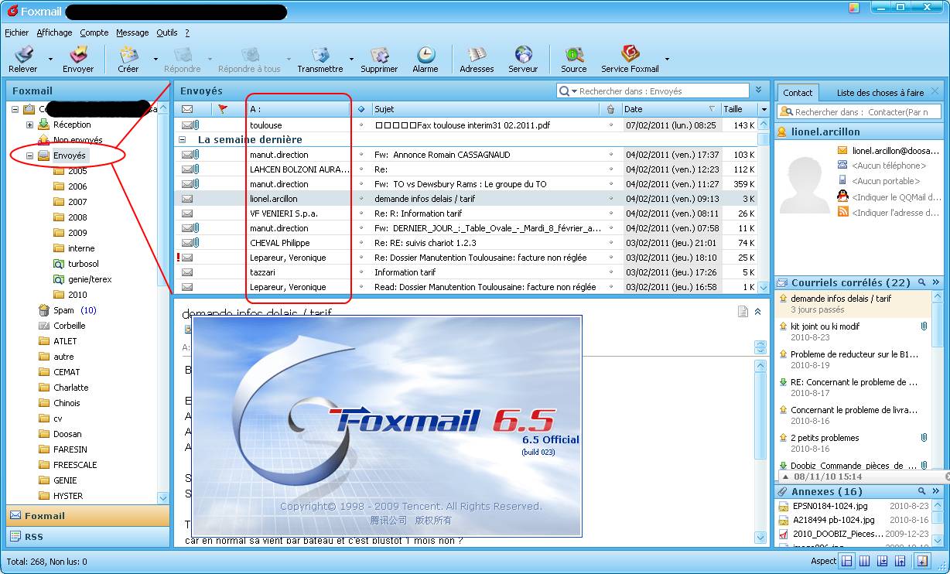Screen dimensions: 950x574
Task: Open the Outils menu
Action: [x=167, y=32]
